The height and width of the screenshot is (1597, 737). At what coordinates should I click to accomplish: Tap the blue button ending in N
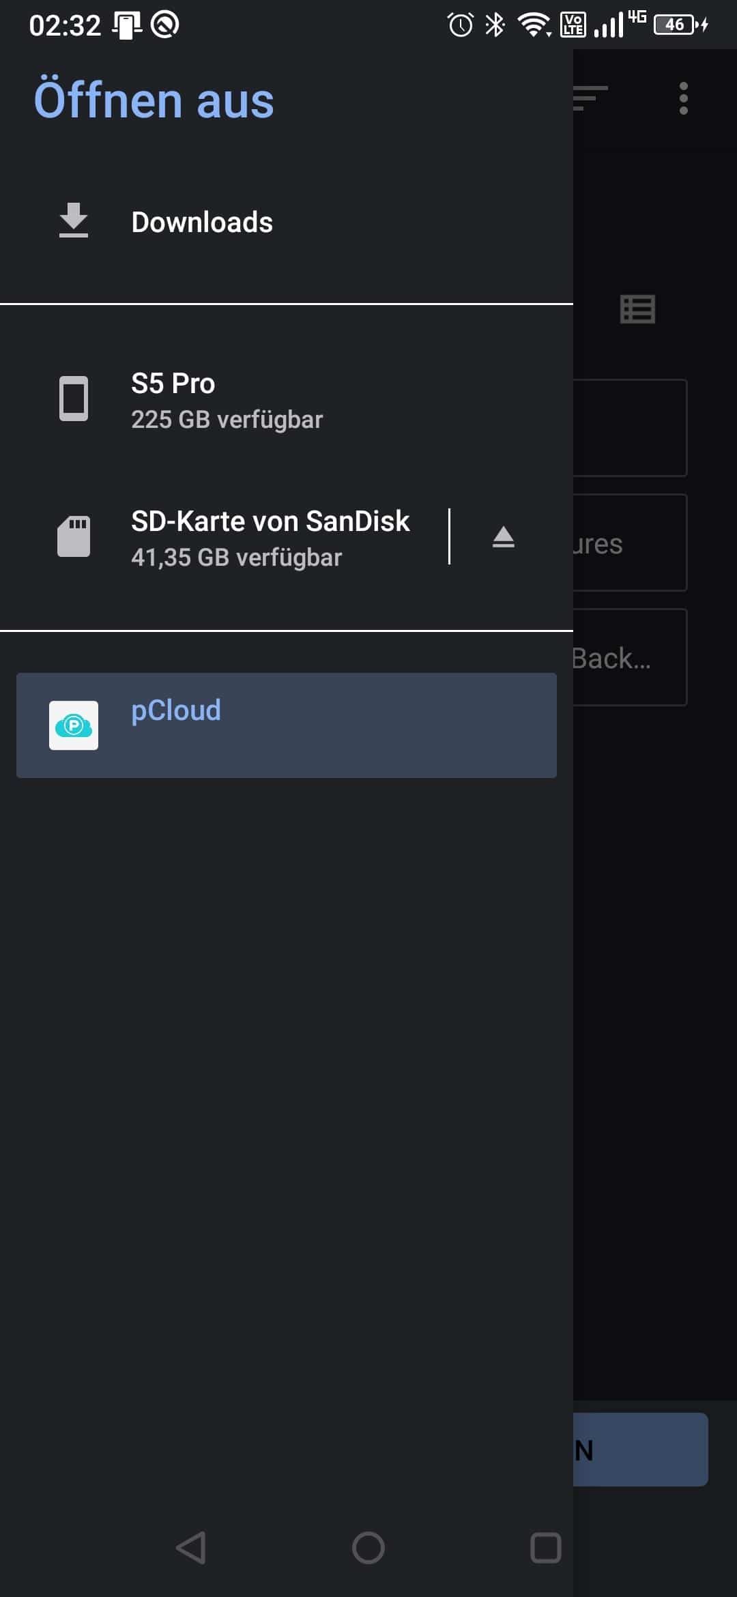pos(641,1450)
